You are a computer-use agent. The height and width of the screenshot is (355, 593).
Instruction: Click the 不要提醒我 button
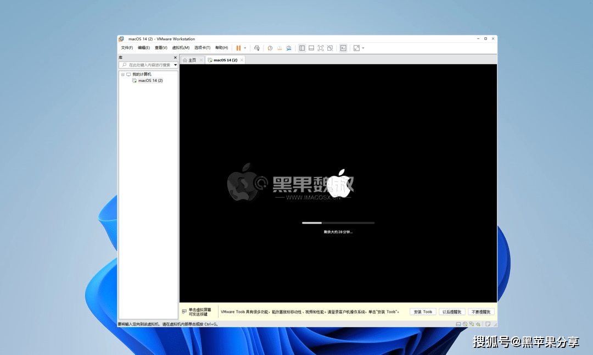click(x=481, y=312)
